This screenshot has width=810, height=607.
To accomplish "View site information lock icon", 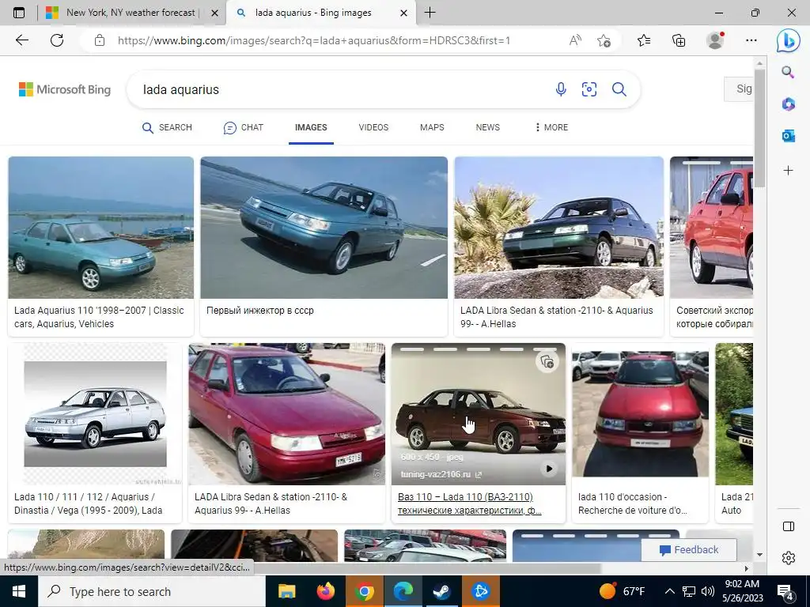I will point(100,40).
